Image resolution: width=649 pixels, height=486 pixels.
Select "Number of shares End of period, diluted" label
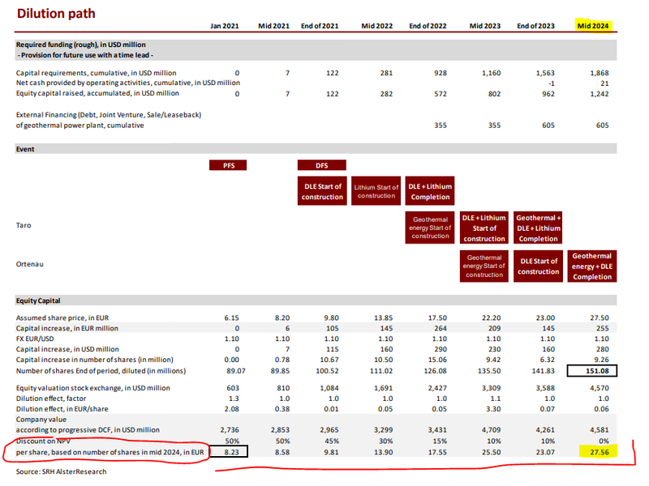pyautogui.click(x=101, y=371)
